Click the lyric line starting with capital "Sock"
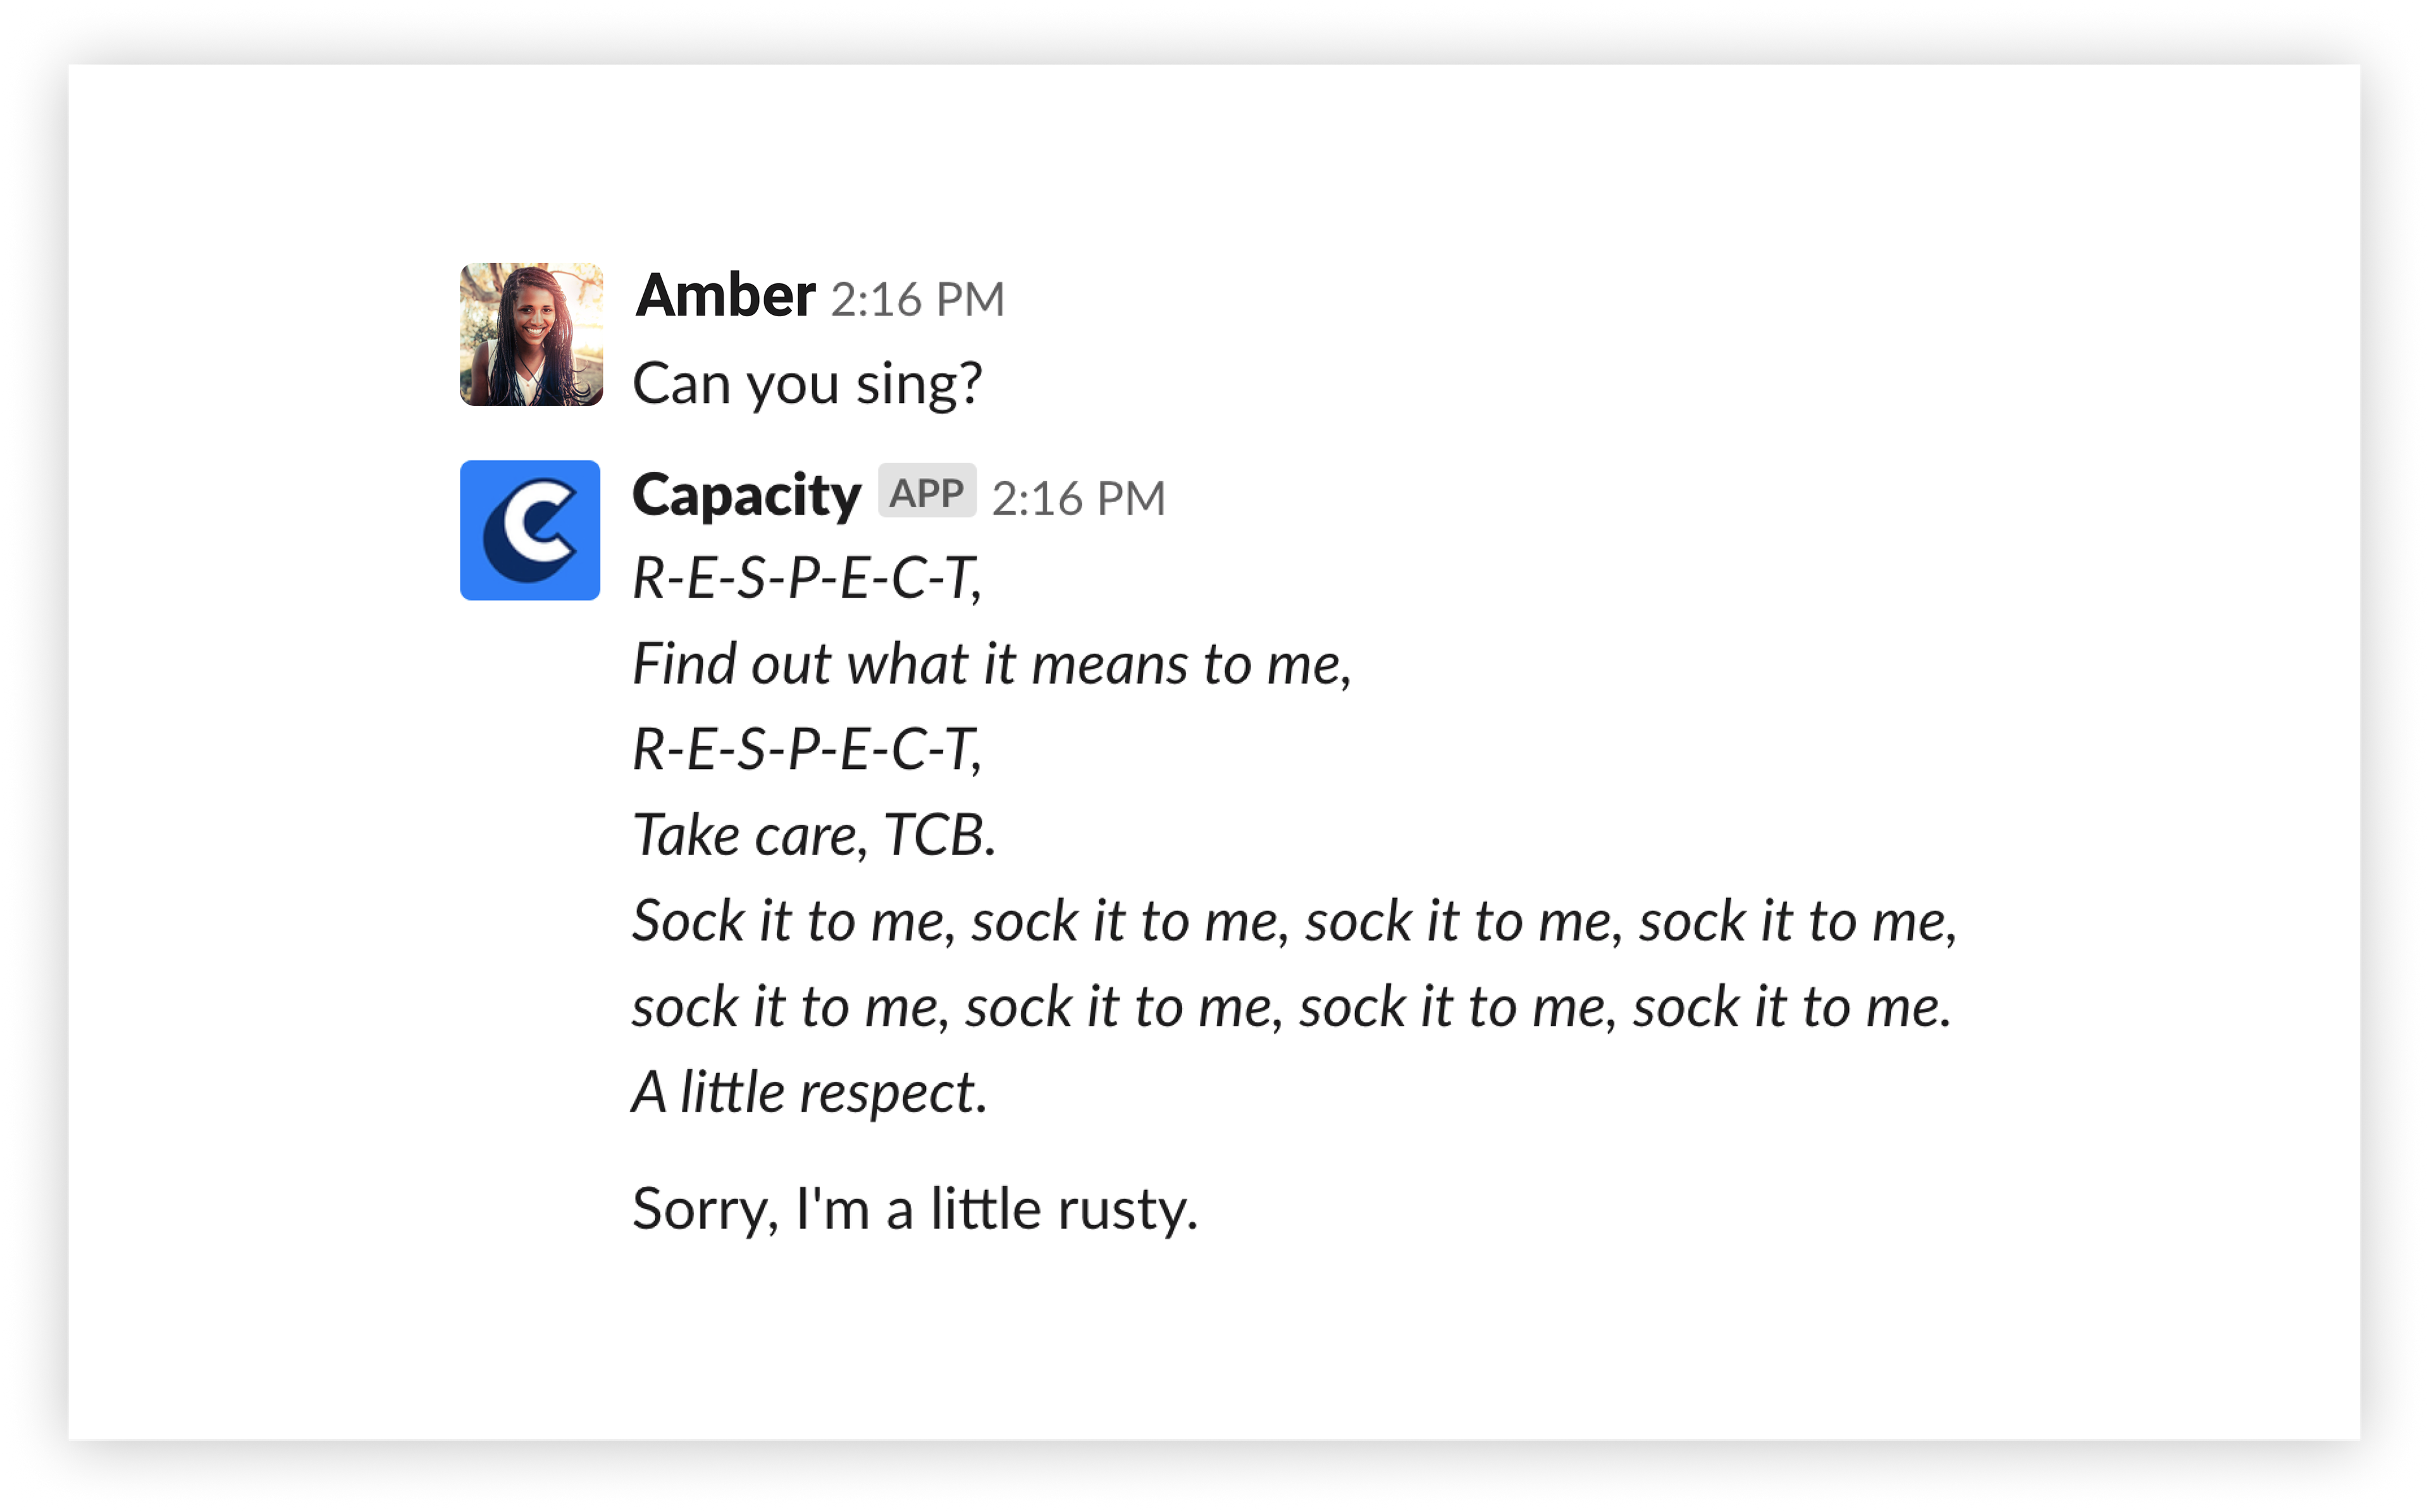Image resolution: width=2429 pixels, height=1512 pixels. tap(1295, 921)
